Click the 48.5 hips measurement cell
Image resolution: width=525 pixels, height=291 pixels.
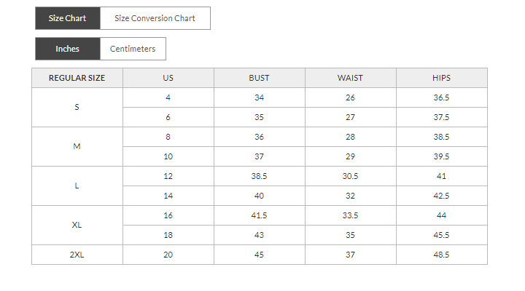(x=441, y=255)
